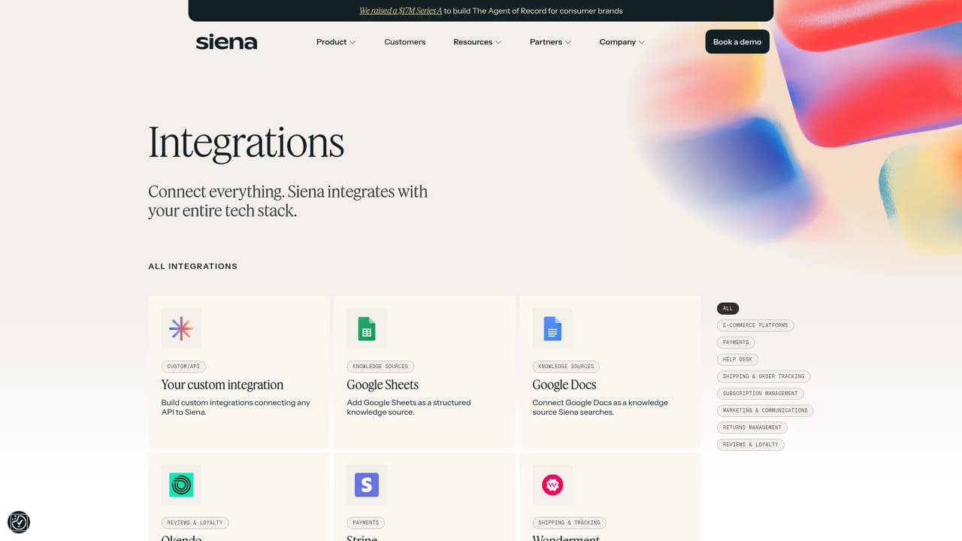
Task: Filter by Marketing & Communications
Action: click(x=765, y=410)
